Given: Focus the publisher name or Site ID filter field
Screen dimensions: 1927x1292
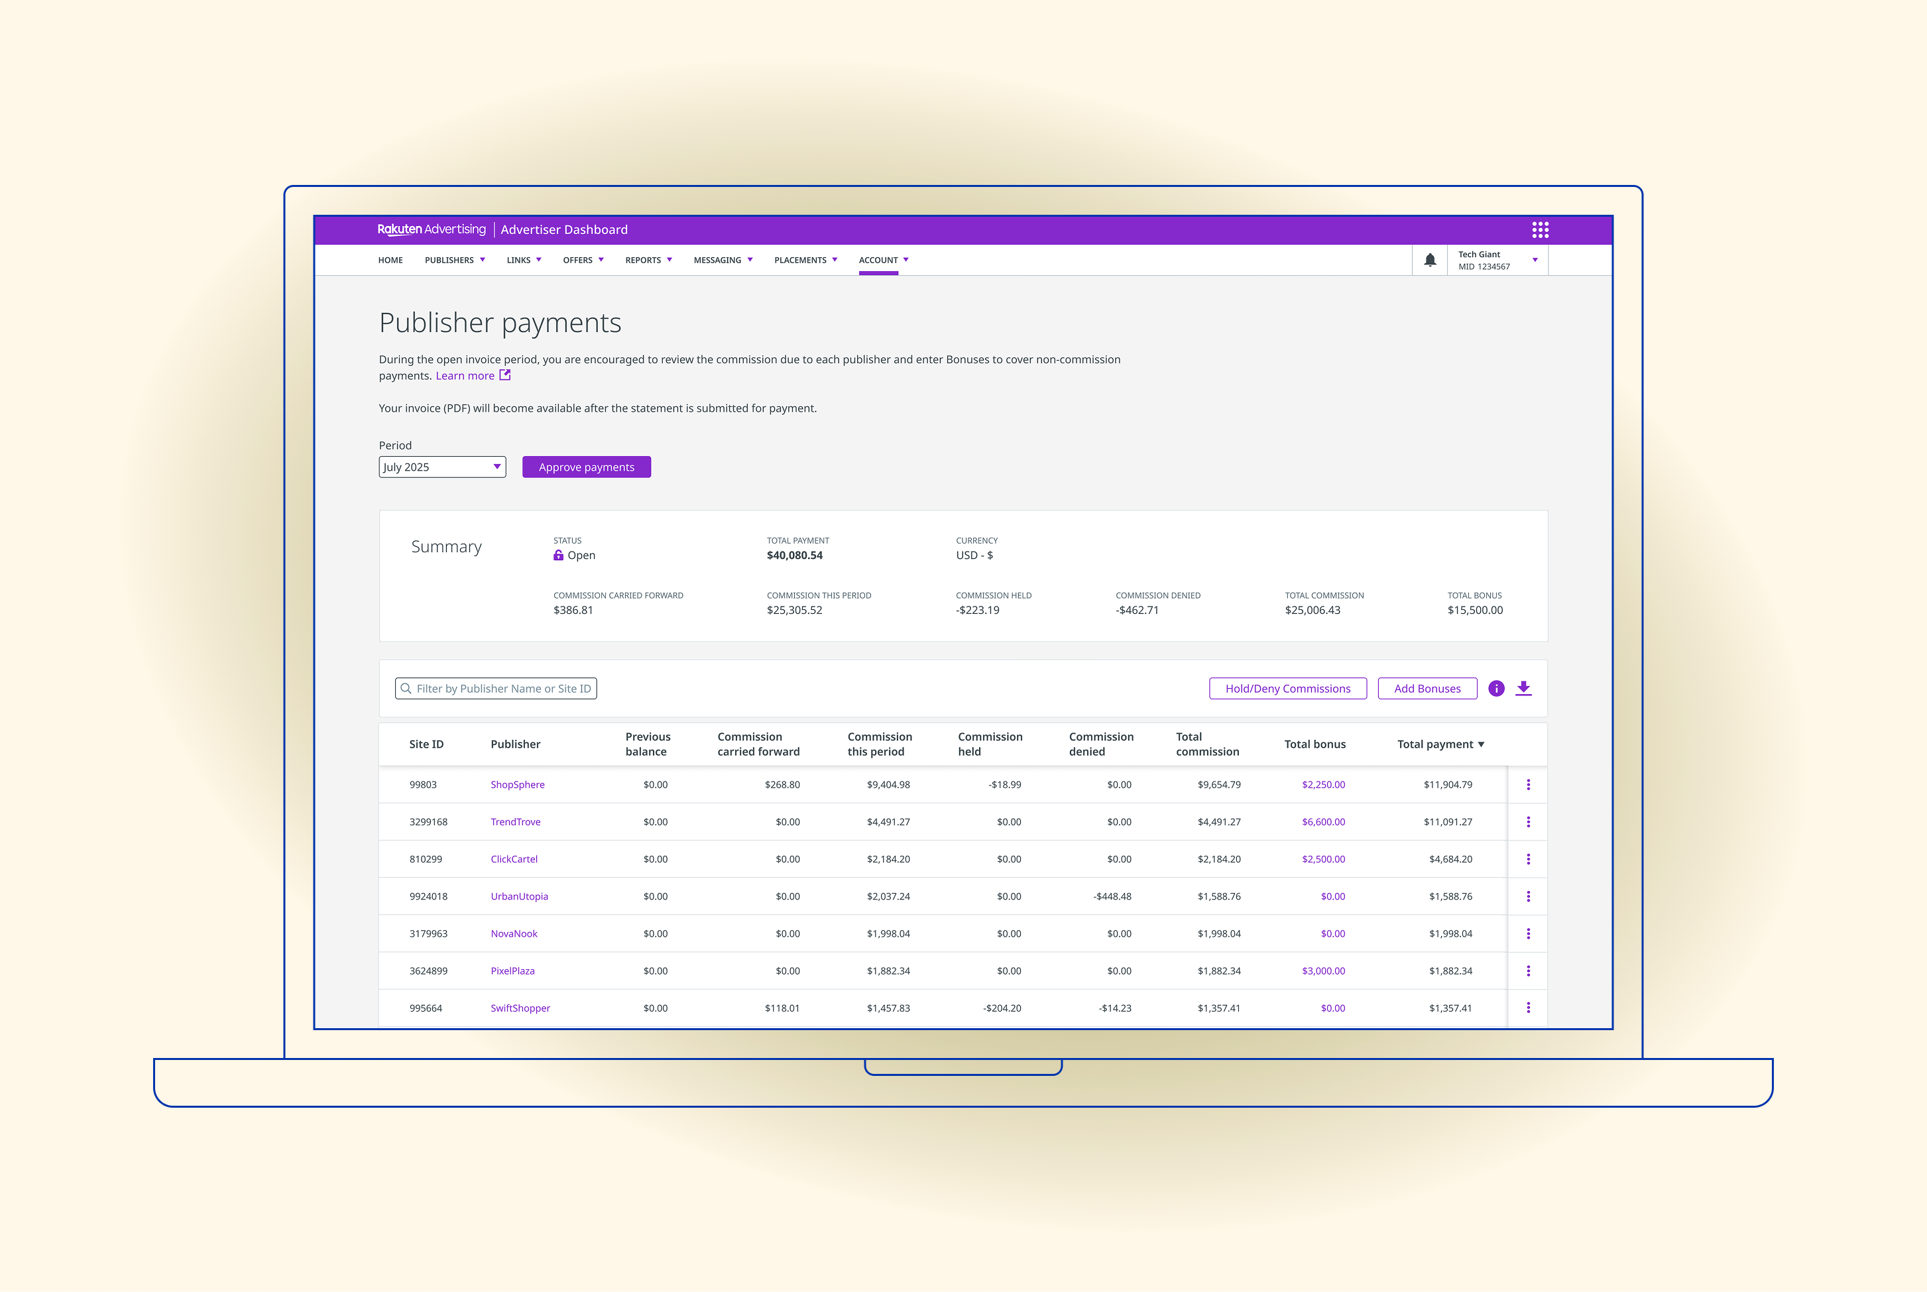Looking at the screenshot, I should [496, 689].
